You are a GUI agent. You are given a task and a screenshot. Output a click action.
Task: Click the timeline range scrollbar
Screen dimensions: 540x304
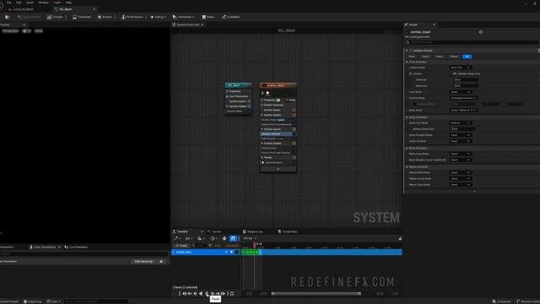click(x=316, y=294)
